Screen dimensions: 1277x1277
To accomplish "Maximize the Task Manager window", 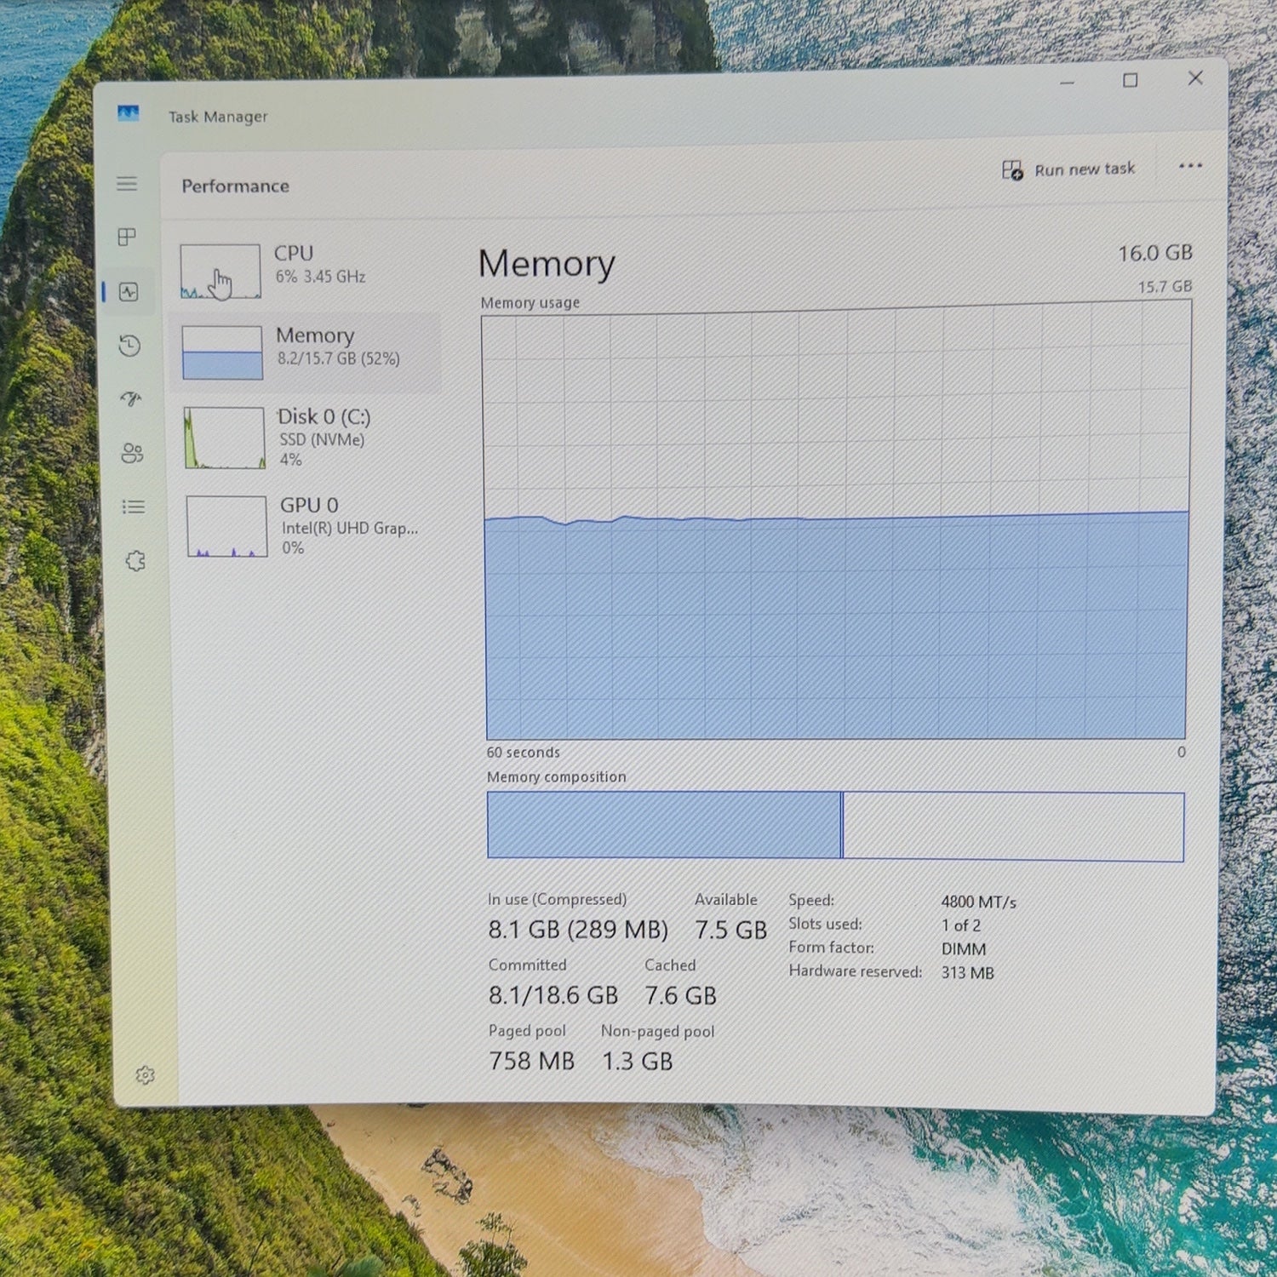I will [x=1130, y=80].
